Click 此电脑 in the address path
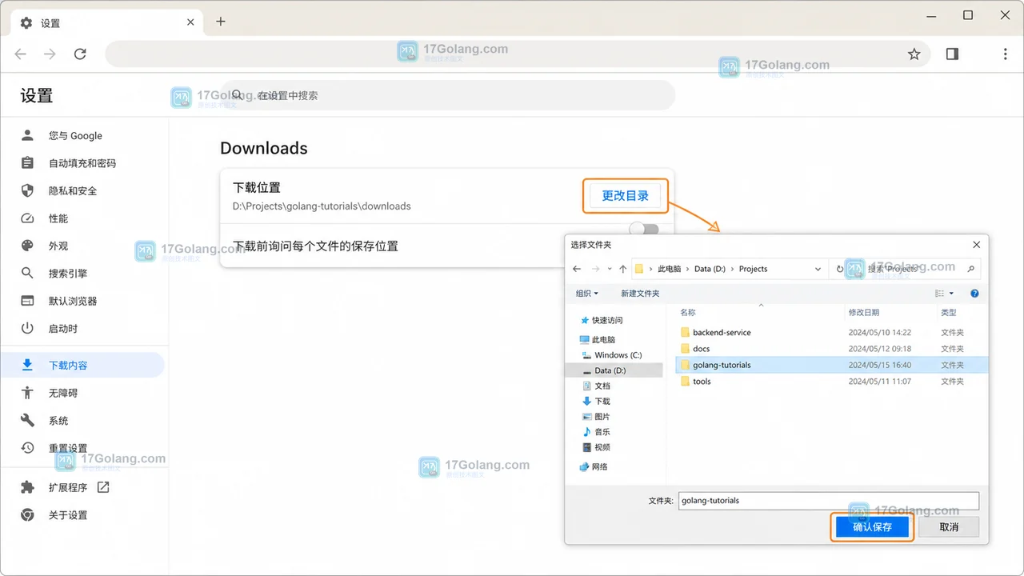1024x576 pixels. (669, 269)
